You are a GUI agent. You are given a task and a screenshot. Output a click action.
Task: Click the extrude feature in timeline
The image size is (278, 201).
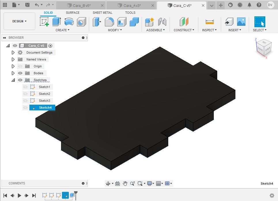click(72, 195)
